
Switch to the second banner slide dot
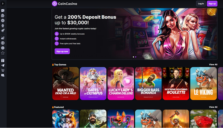pos(136,57)
